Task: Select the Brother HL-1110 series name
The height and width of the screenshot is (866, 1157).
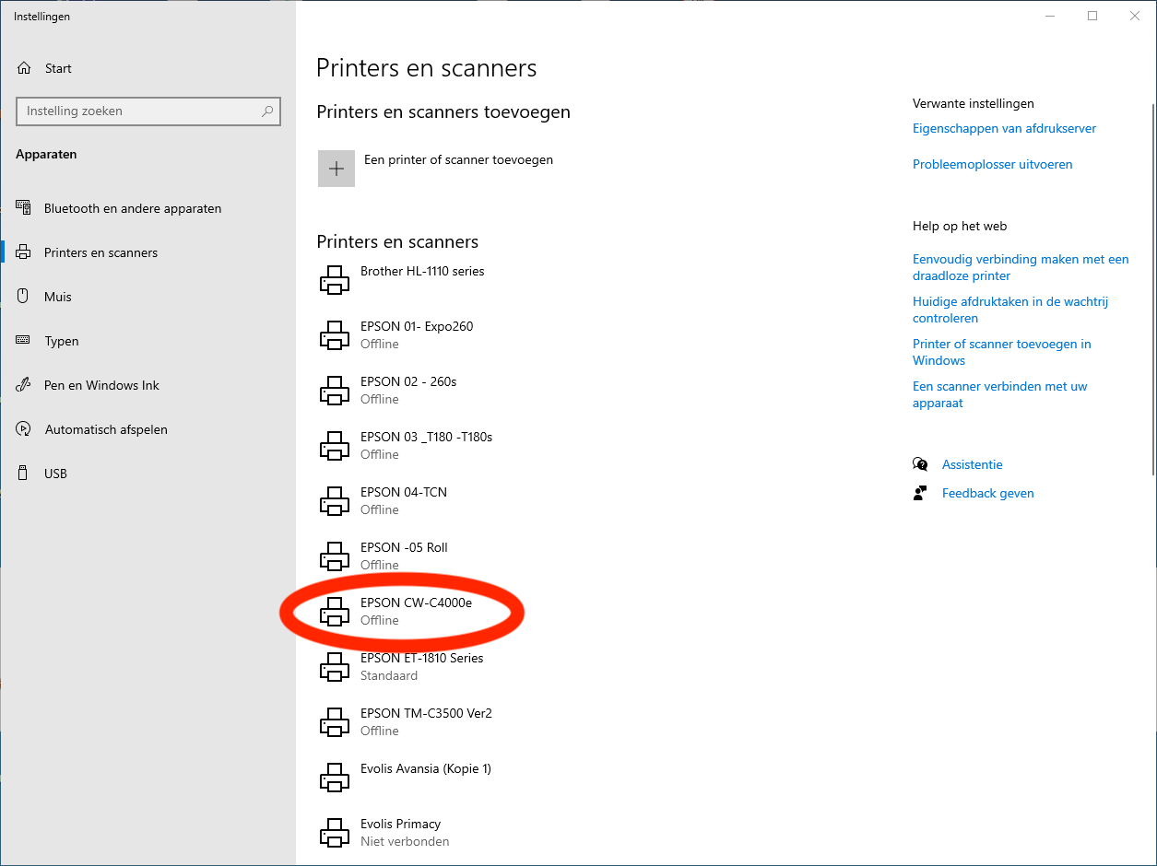Action: click(x=422, y=271)
